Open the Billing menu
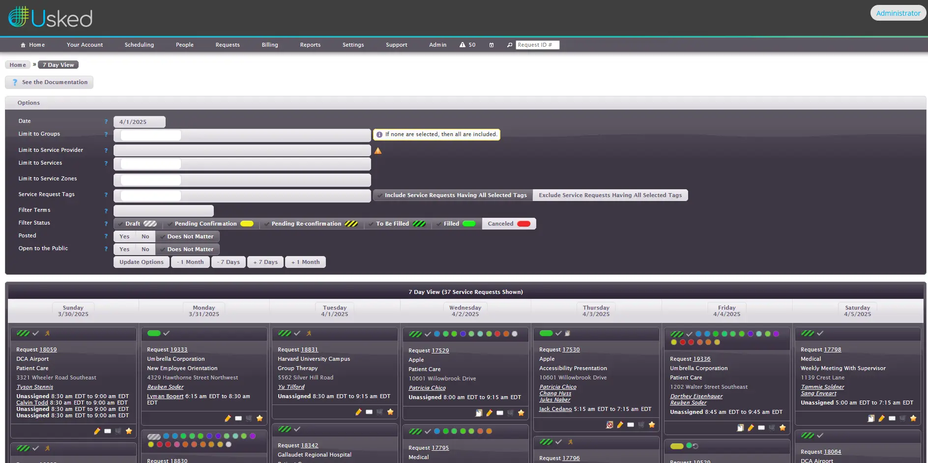This screenshot has width=928, height=463. 269,45
